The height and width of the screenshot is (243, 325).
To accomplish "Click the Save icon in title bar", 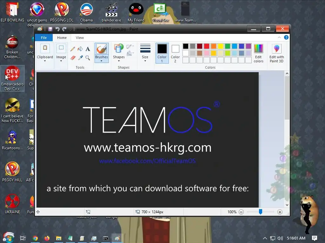I will click(x=50, y=29).
